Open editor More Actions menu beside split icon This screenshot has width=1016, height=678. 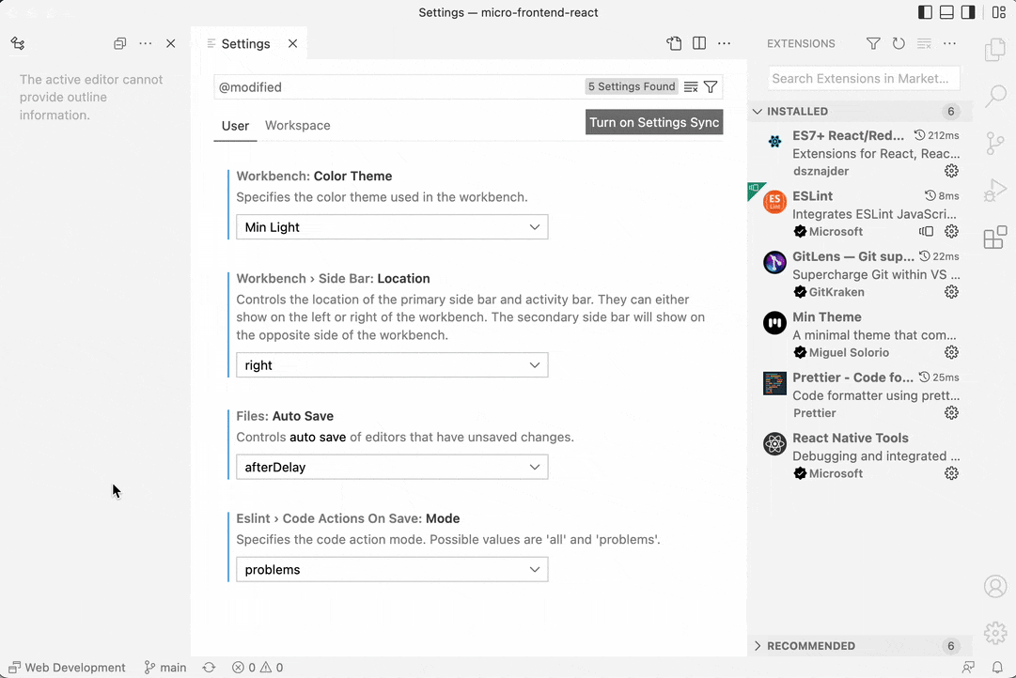725,43
